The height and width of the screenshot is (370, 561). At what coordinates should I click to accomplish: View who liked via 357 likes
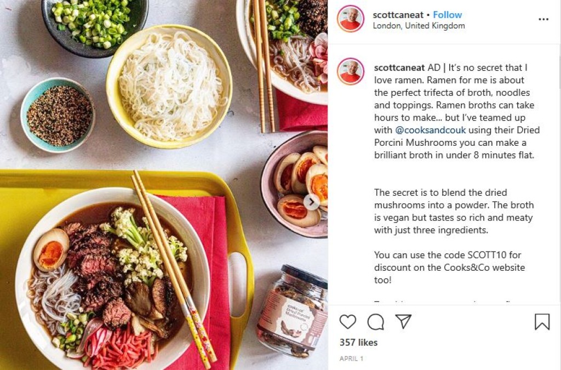point(358,343)
